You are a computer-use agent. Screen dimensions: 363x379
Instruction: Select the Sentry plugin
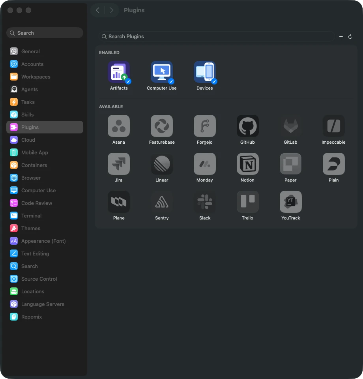[x=162, y=202]
